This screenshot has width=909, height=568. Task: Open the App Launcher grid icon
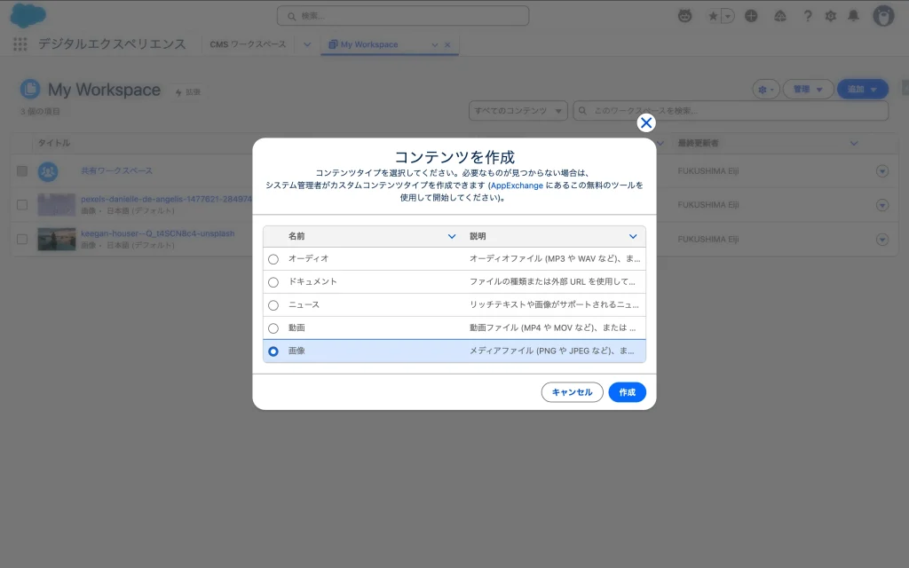point(20,44)
